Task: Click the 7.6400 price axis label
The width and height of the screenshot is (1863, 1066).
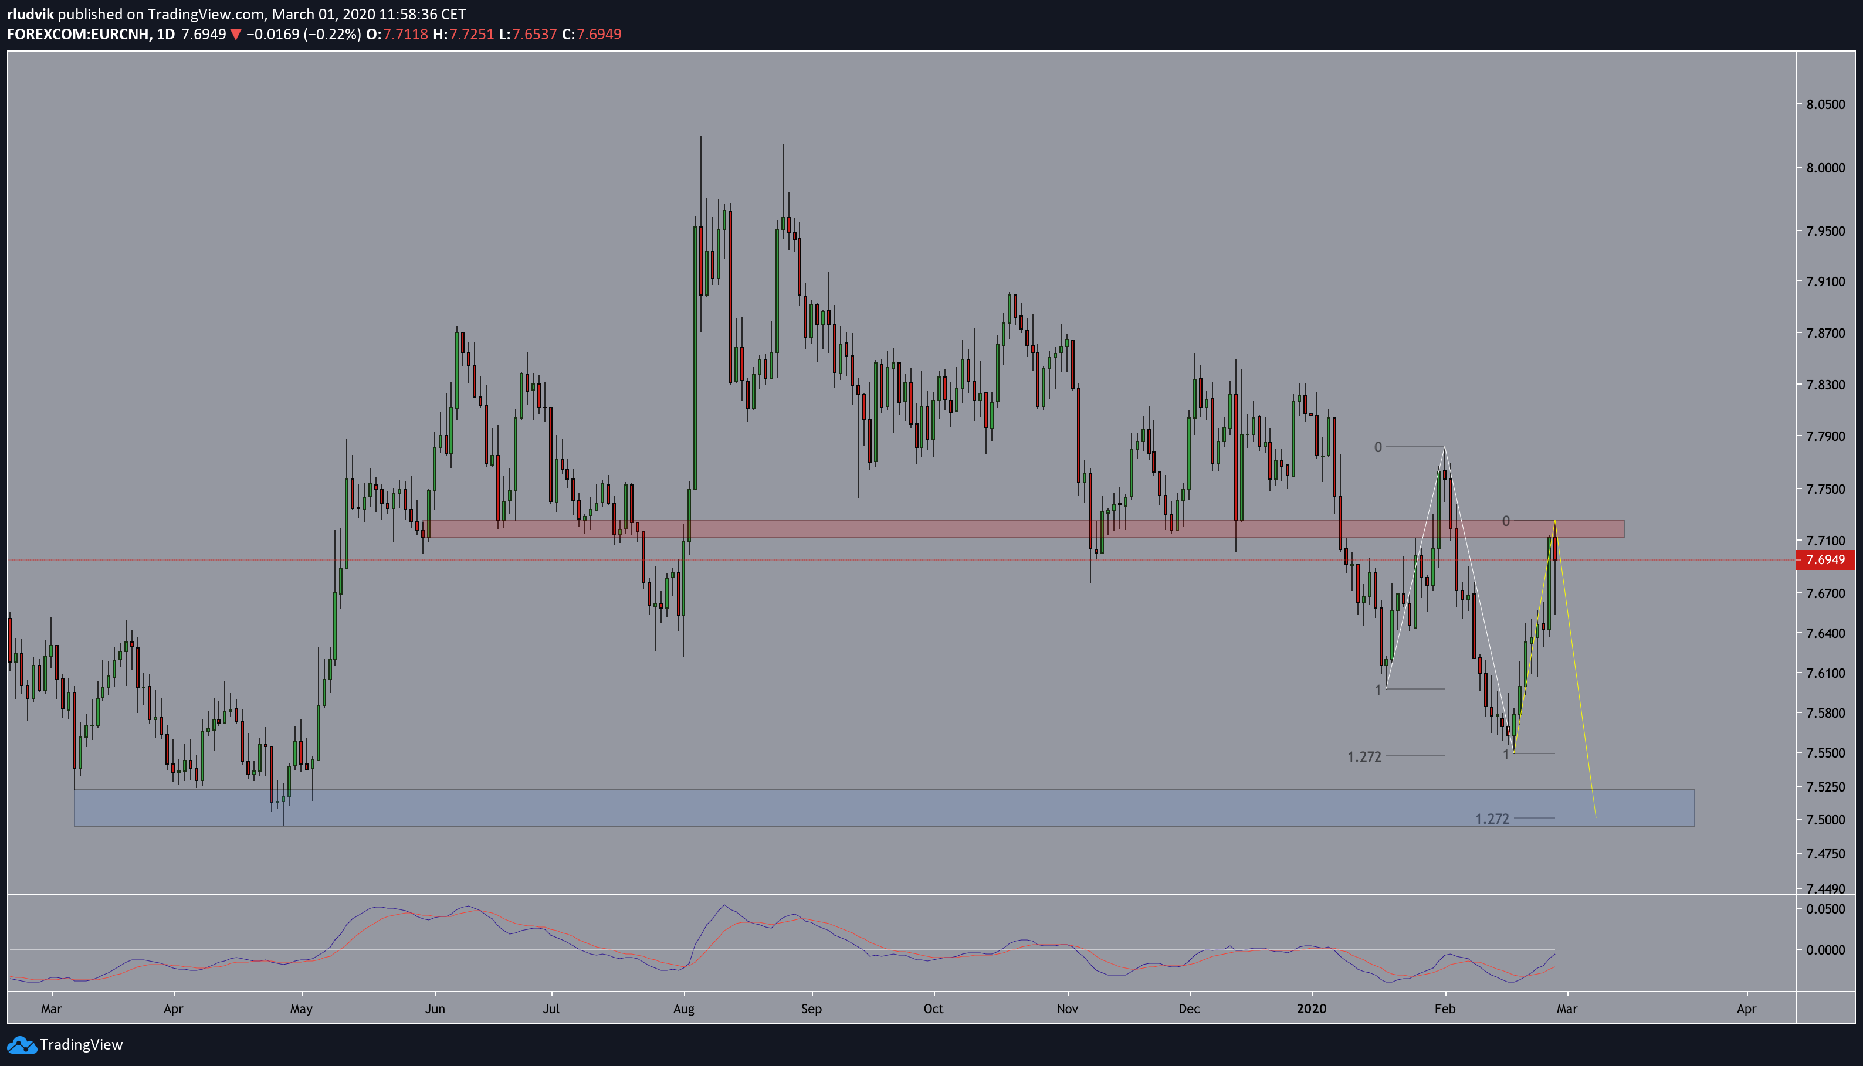Action: [1825, 633]
